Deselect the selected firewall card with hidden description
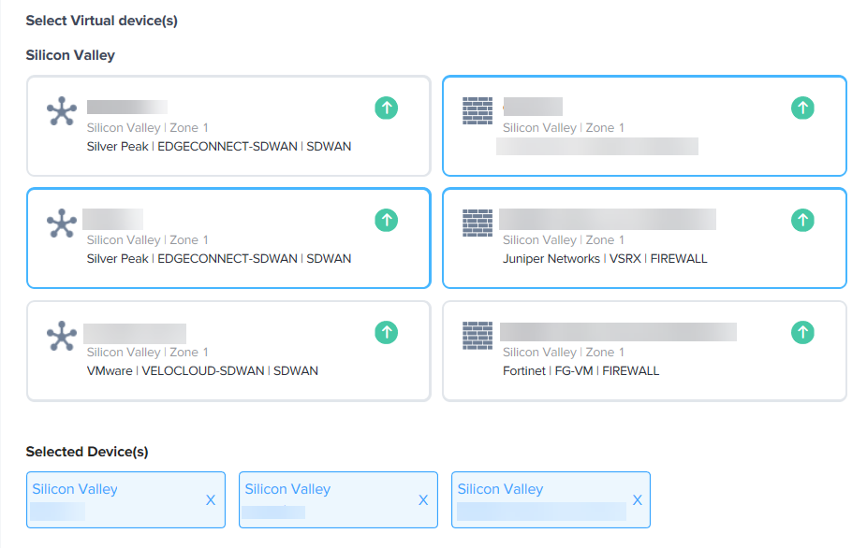 (645, 126)
